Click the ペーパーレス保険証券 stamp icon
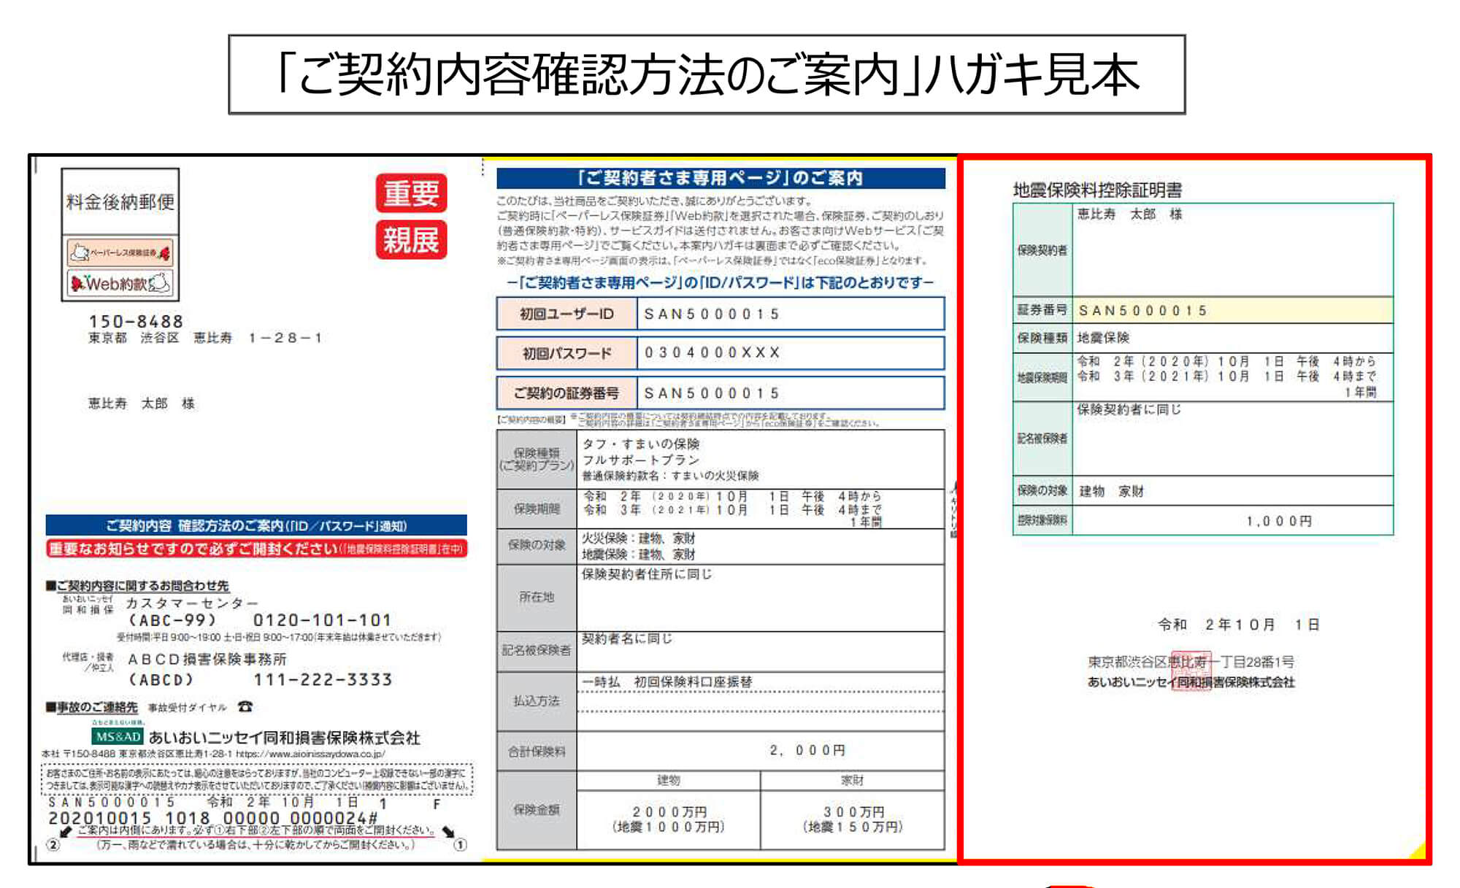1460x888 pixels. pyautogui.click(x=121, y=252)
